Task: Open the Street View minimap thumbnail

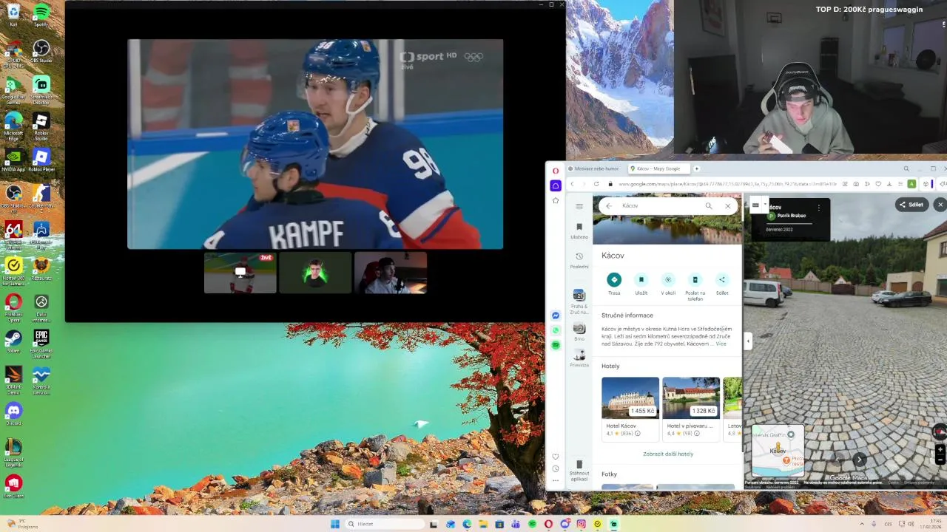Action: click(x=778, y=450)
